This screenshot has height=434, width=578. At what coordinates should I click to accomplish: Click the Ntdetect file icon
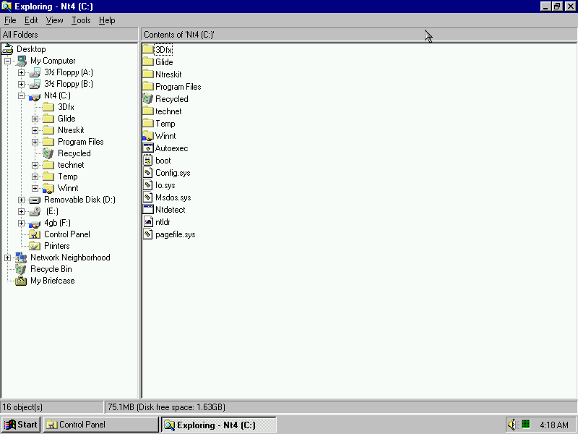(x=148, y=210)
